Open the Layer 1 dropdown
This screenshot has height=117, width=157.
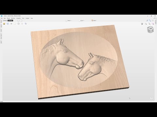click(x=81, y=20)
